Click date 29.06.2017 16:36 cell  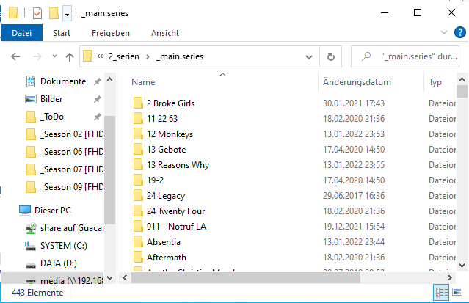[x=354, y=196]
